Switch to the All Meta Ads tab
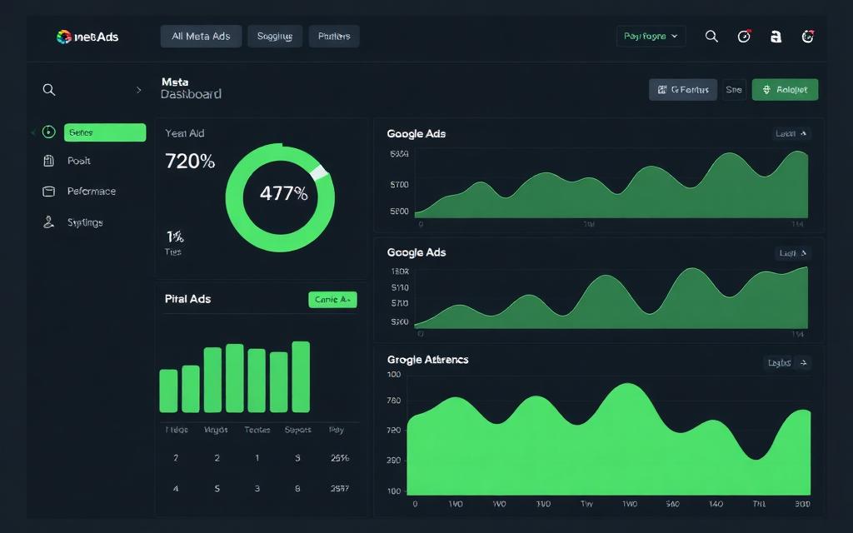Screen dimensions: 853x533 pos(201,37)
